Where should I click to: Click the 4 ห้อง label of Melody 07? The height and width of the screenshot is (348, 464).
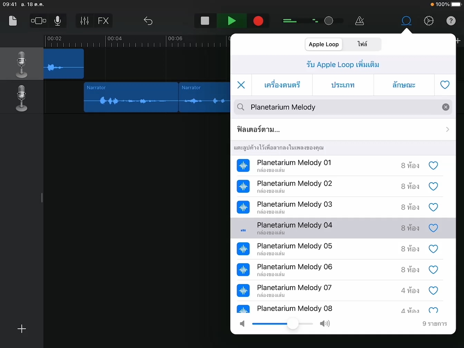tap(410, 291)
